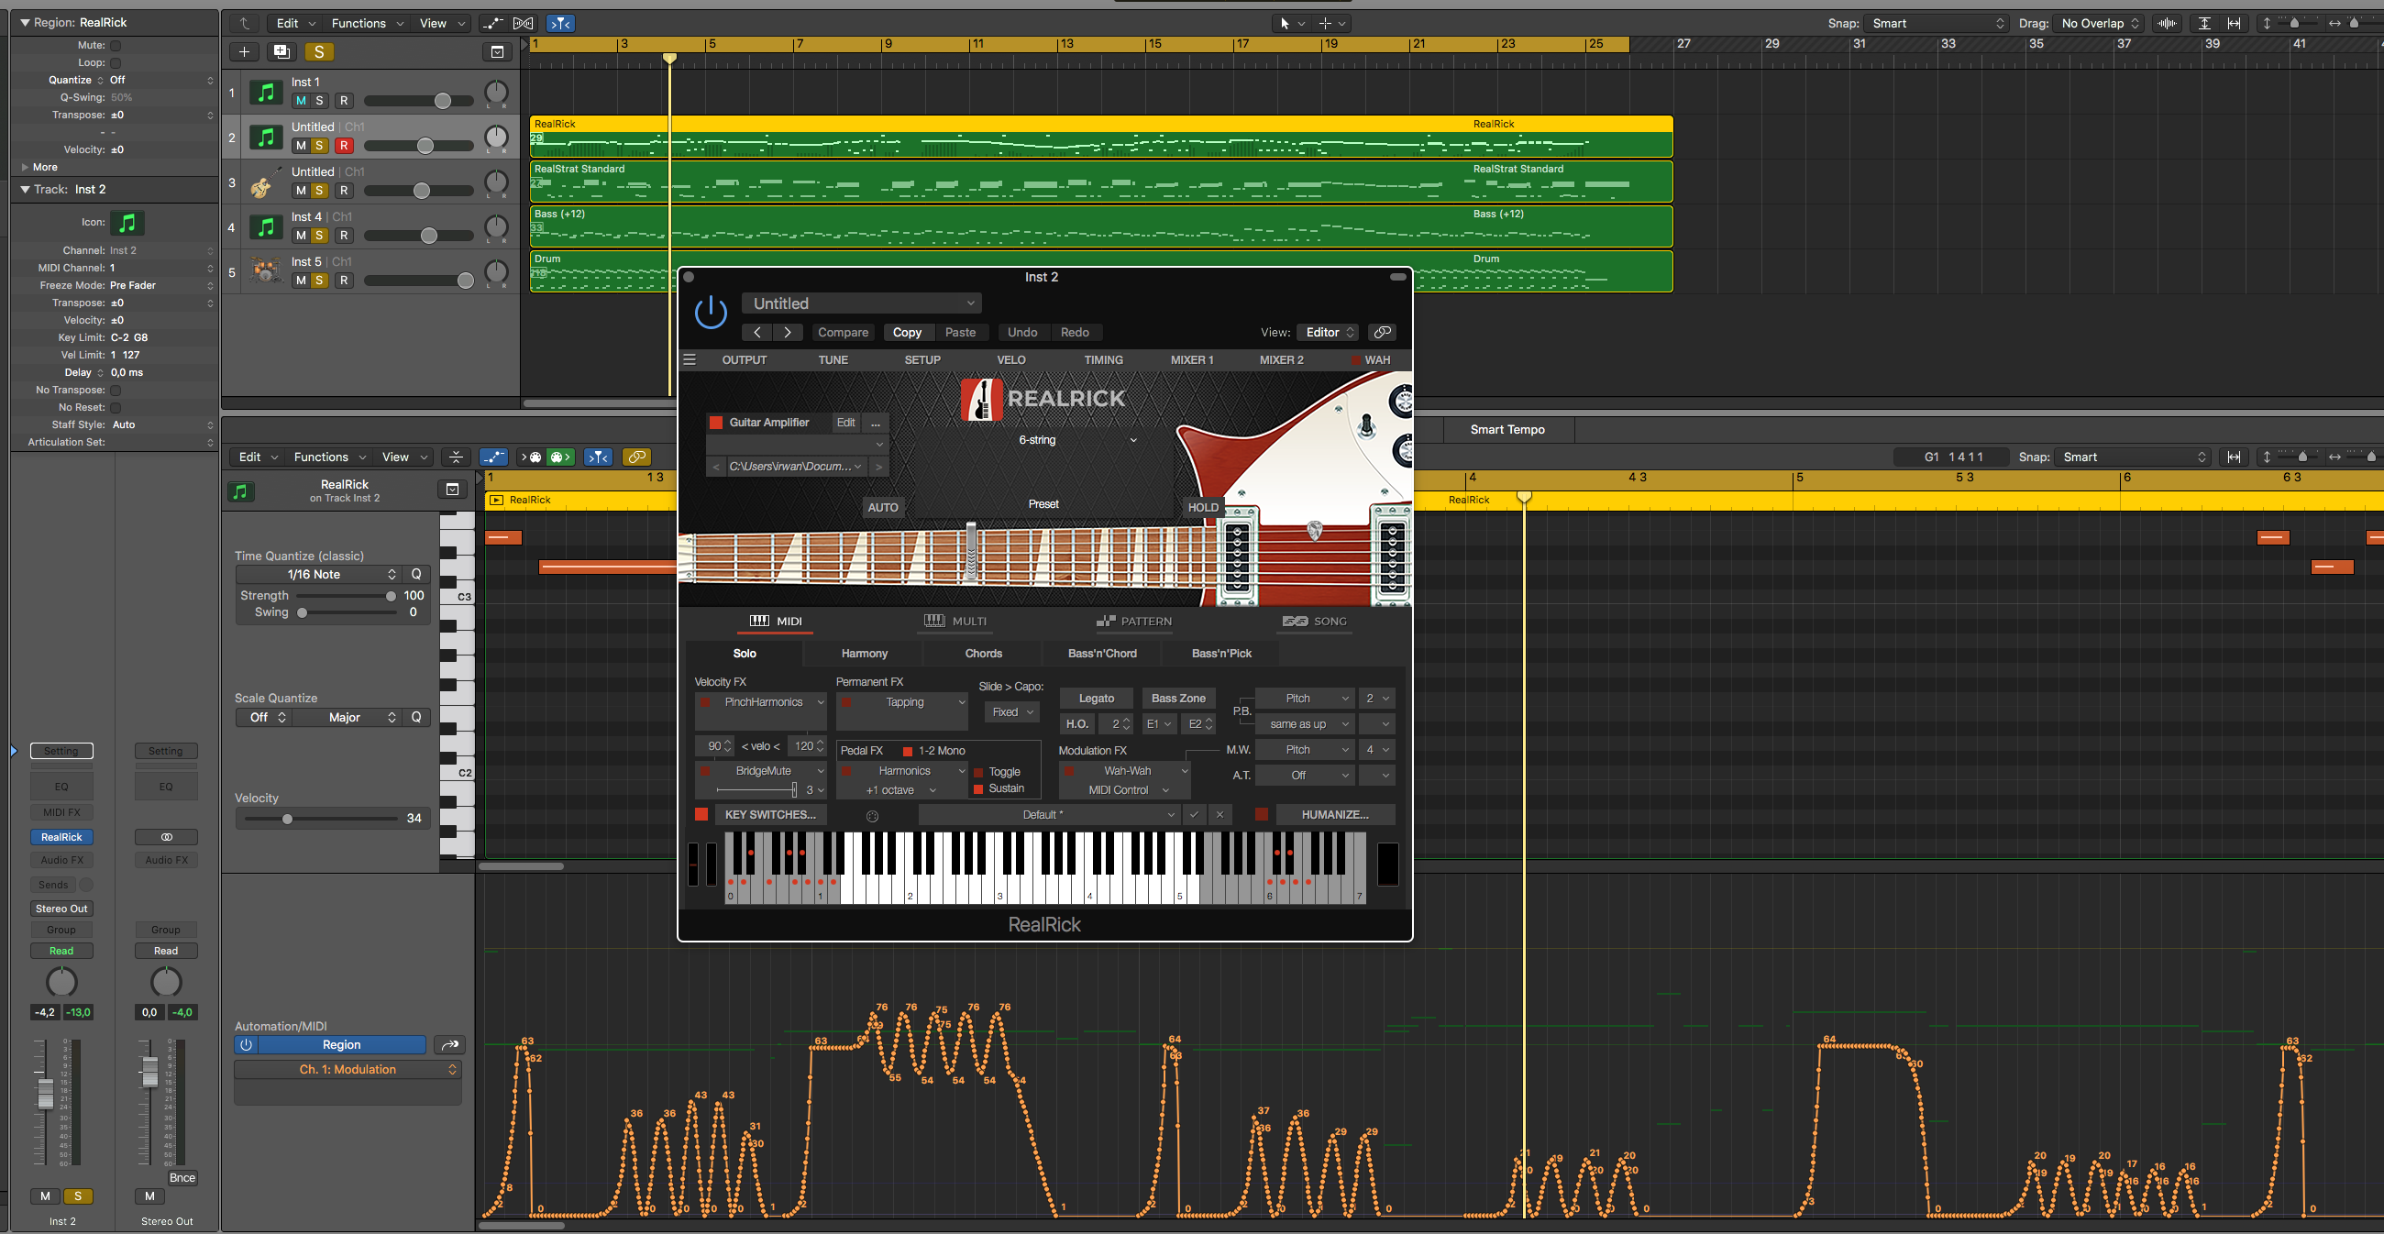Screen dimensions: 2384x1234
Task: Enable the No Reset checkbox
Action: pos(116,408)
